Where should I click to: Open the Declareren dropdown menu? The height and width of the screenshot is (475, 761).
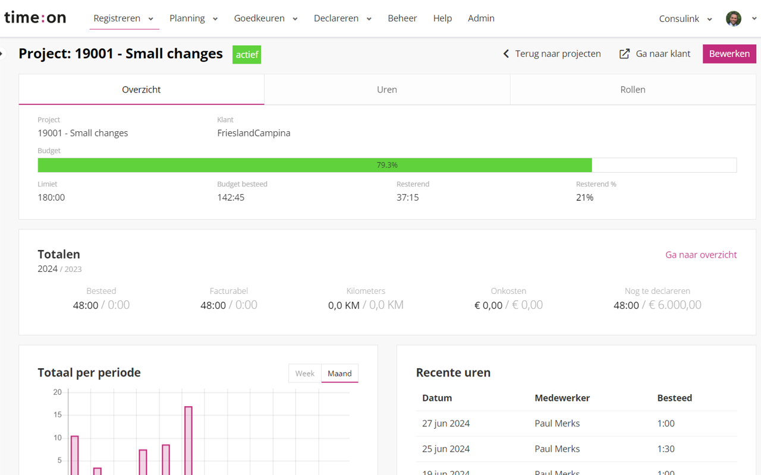click(x=343, y=18)
